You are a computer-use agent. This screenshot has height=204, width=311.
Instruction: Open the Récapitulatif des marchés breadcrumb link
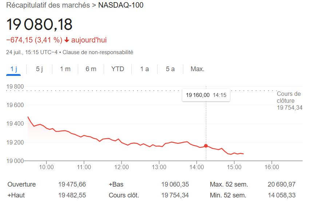tap(48, 5)
